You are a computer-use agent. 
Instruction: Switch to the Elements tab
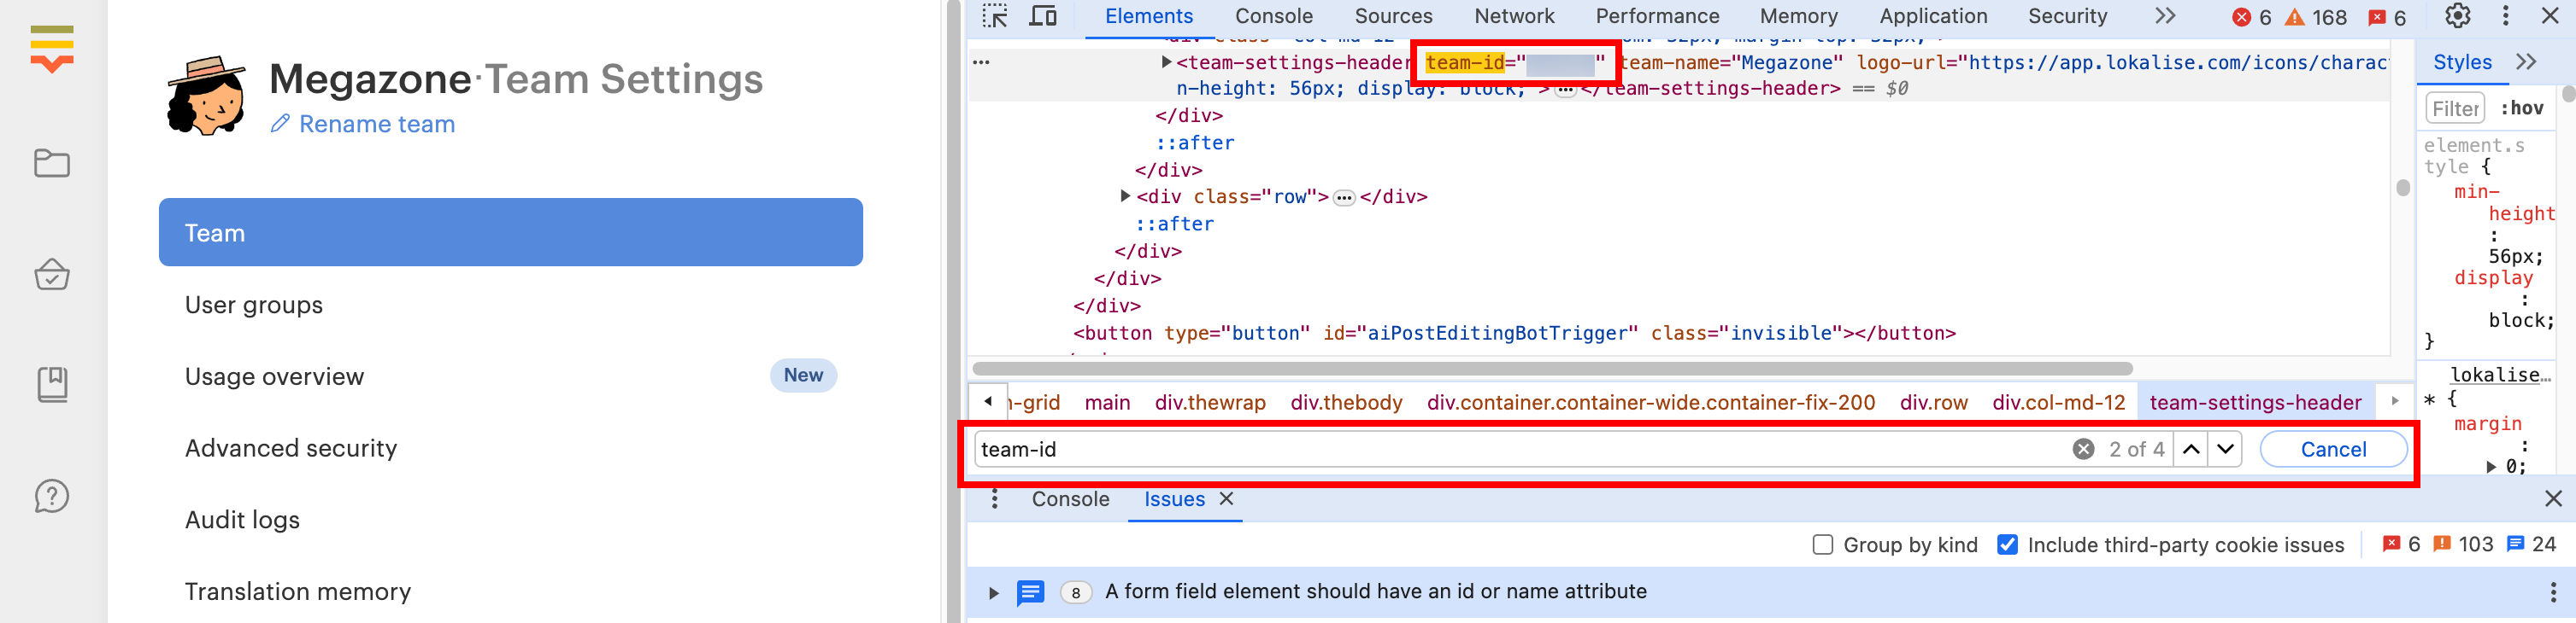(1148, 16)
